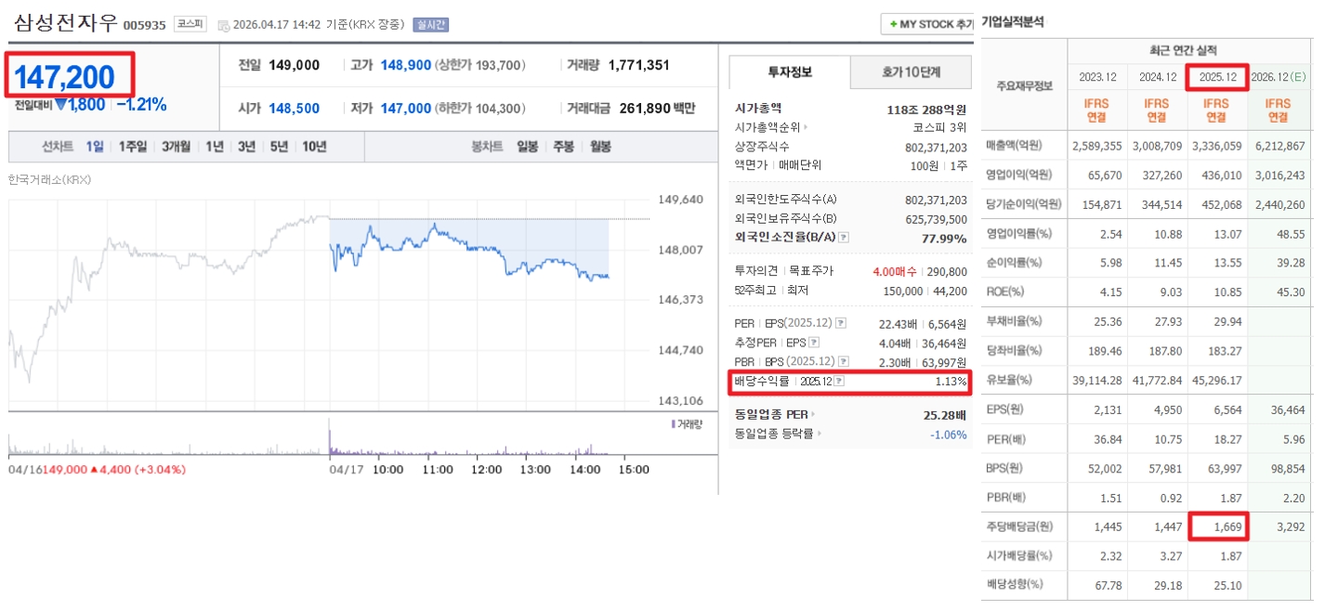The image size is (1325, 610).
Task: Click the clock icon before the timestamp
Action: coord(223,25)
